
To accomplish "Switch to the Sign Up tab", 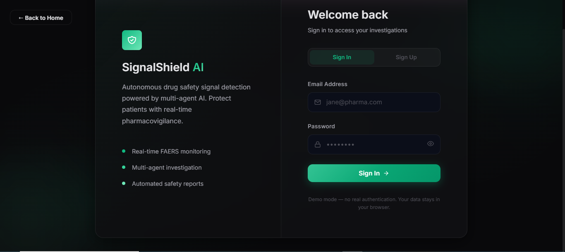I will 406,58.
